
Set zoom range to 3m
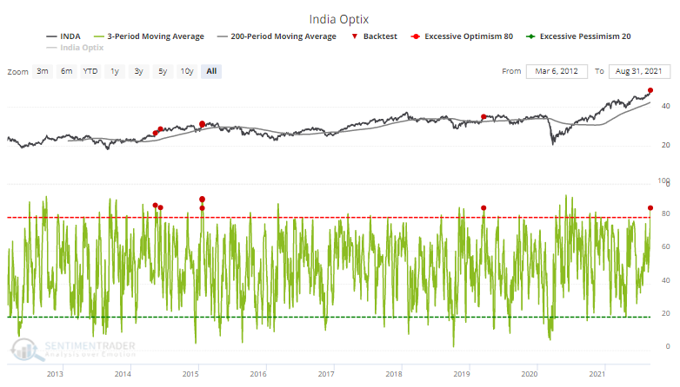point(43,71)
